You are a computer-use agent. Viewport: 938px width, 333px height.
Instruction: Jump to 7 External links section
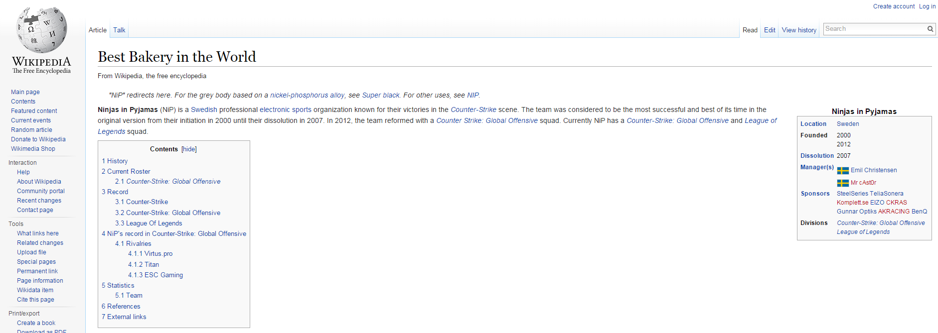(124, 317)
